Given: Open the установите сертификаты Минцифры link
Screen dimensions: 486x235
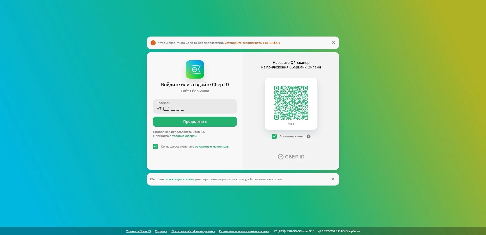Looking at the screenshot, I should 252,43.
